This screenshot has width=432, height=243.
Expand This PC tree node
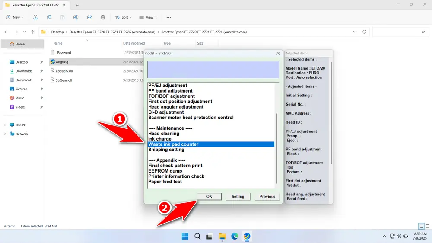(x=5, y=125)
